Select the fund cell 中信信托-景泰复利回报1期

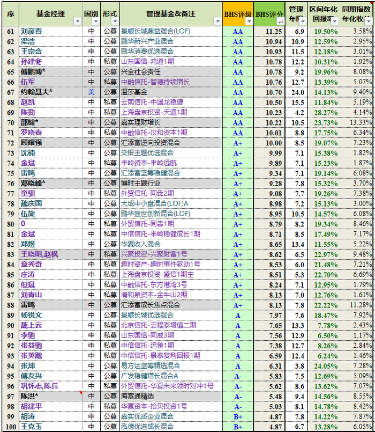point(171,356)
